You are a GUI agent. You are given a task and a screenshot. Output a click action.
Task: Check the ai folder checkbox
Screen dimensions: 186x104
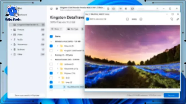[51, 78]
